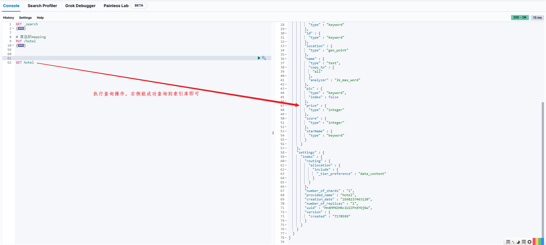Open the Grok Debugger tab
The height and width of the screenshot is (245, 546).
point(80,6)
